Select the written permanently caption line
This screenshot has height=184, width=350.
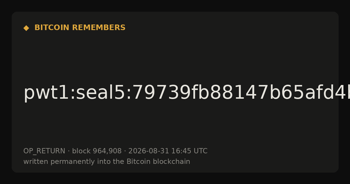[107, 162]
